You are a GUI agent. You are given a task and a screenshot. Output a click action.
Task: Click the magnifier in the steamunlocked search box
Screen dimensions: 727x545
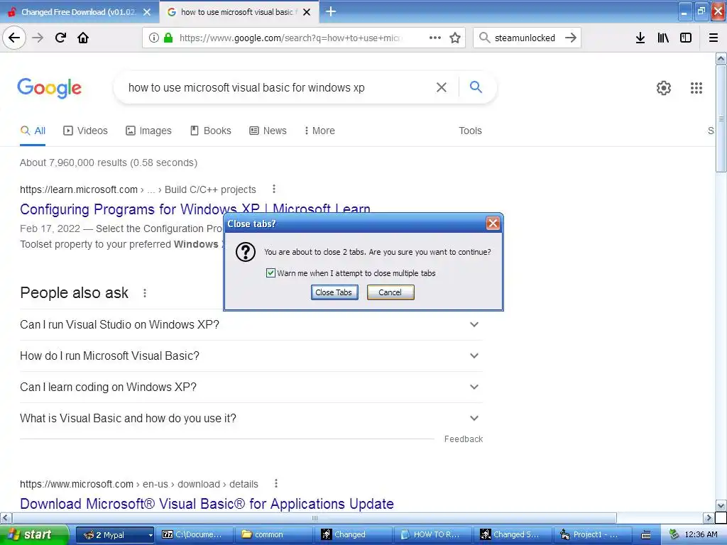click(484, 38)
